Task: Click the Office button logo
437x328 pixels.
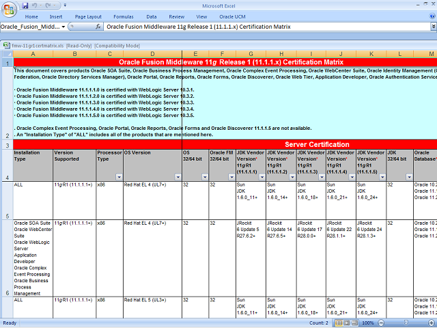Action: click(x=9, y=8)
